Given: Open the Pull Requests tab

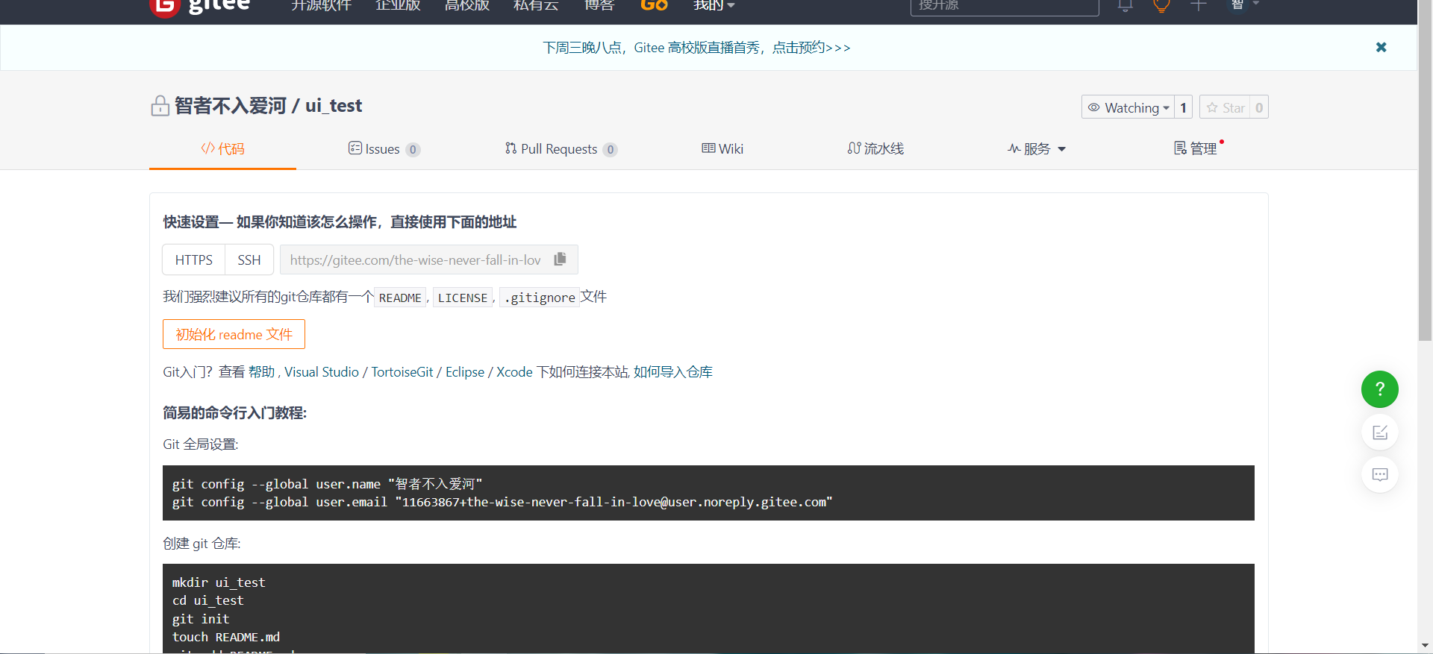Looking at the screenshot, I should click(561, 149).
